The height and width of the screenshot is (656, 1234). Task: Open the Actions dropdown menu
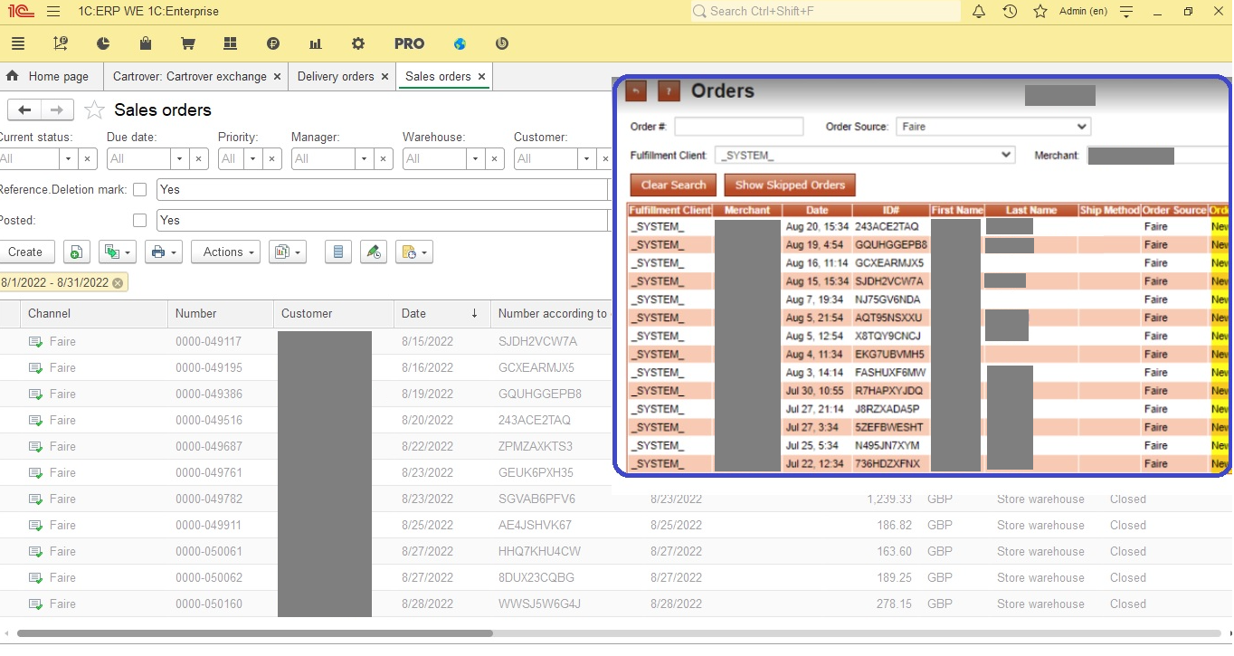[x=225, y=252]
